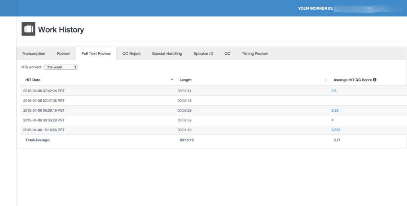Select the 2015-04-06 09:33:29 PST row date
The image size is (407, 206).
point(44,120)
